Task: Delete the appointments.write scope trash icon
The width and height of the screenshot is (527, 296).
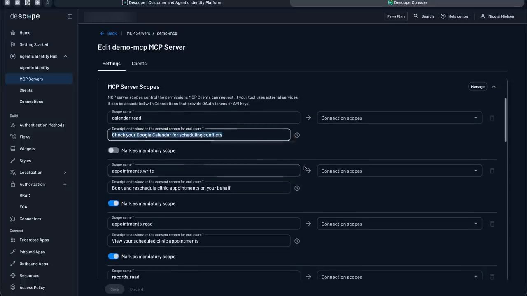Action: coord(492,171)
